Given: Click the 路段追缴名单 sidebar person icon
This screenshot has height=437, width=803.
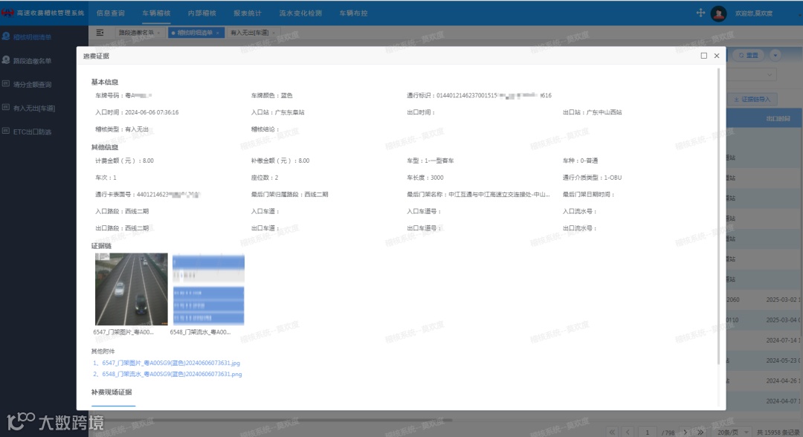Looking at the screenshot, I should click(6, 60).
